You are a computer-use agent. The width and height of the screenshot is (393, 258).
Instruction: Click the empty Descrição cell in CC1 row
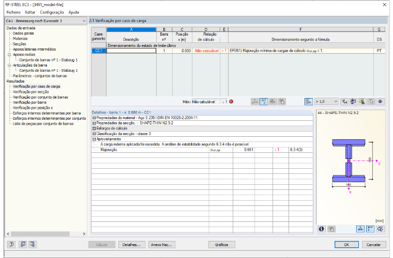(x=131, y=51)
